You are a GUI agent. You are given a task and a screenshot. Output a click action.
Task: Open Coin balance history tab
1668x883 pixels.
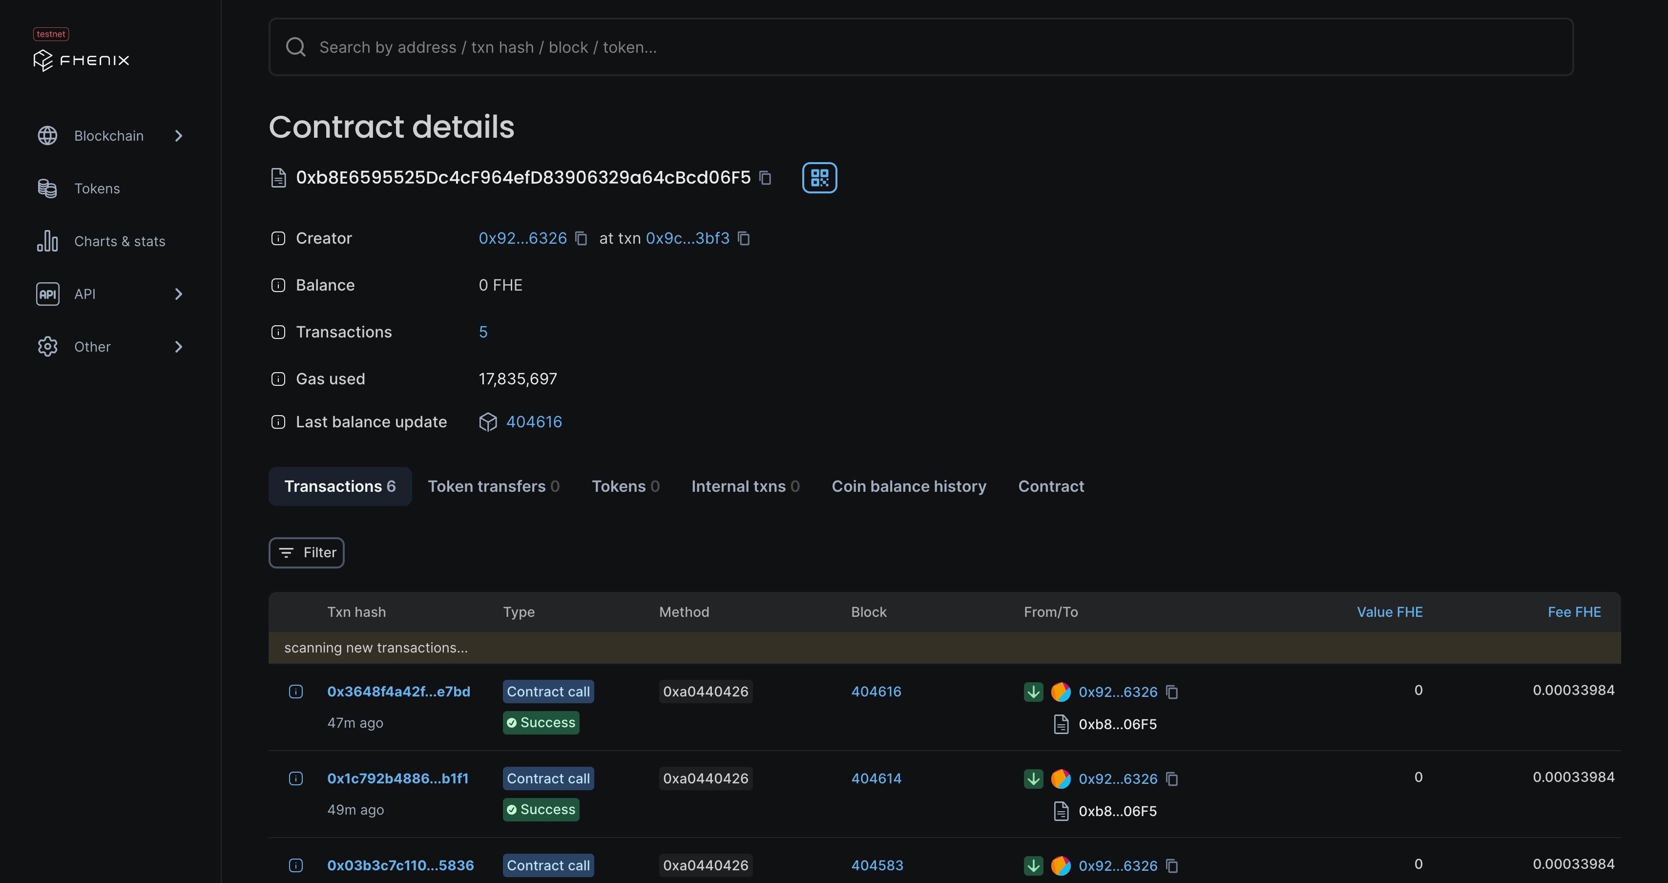908,486
